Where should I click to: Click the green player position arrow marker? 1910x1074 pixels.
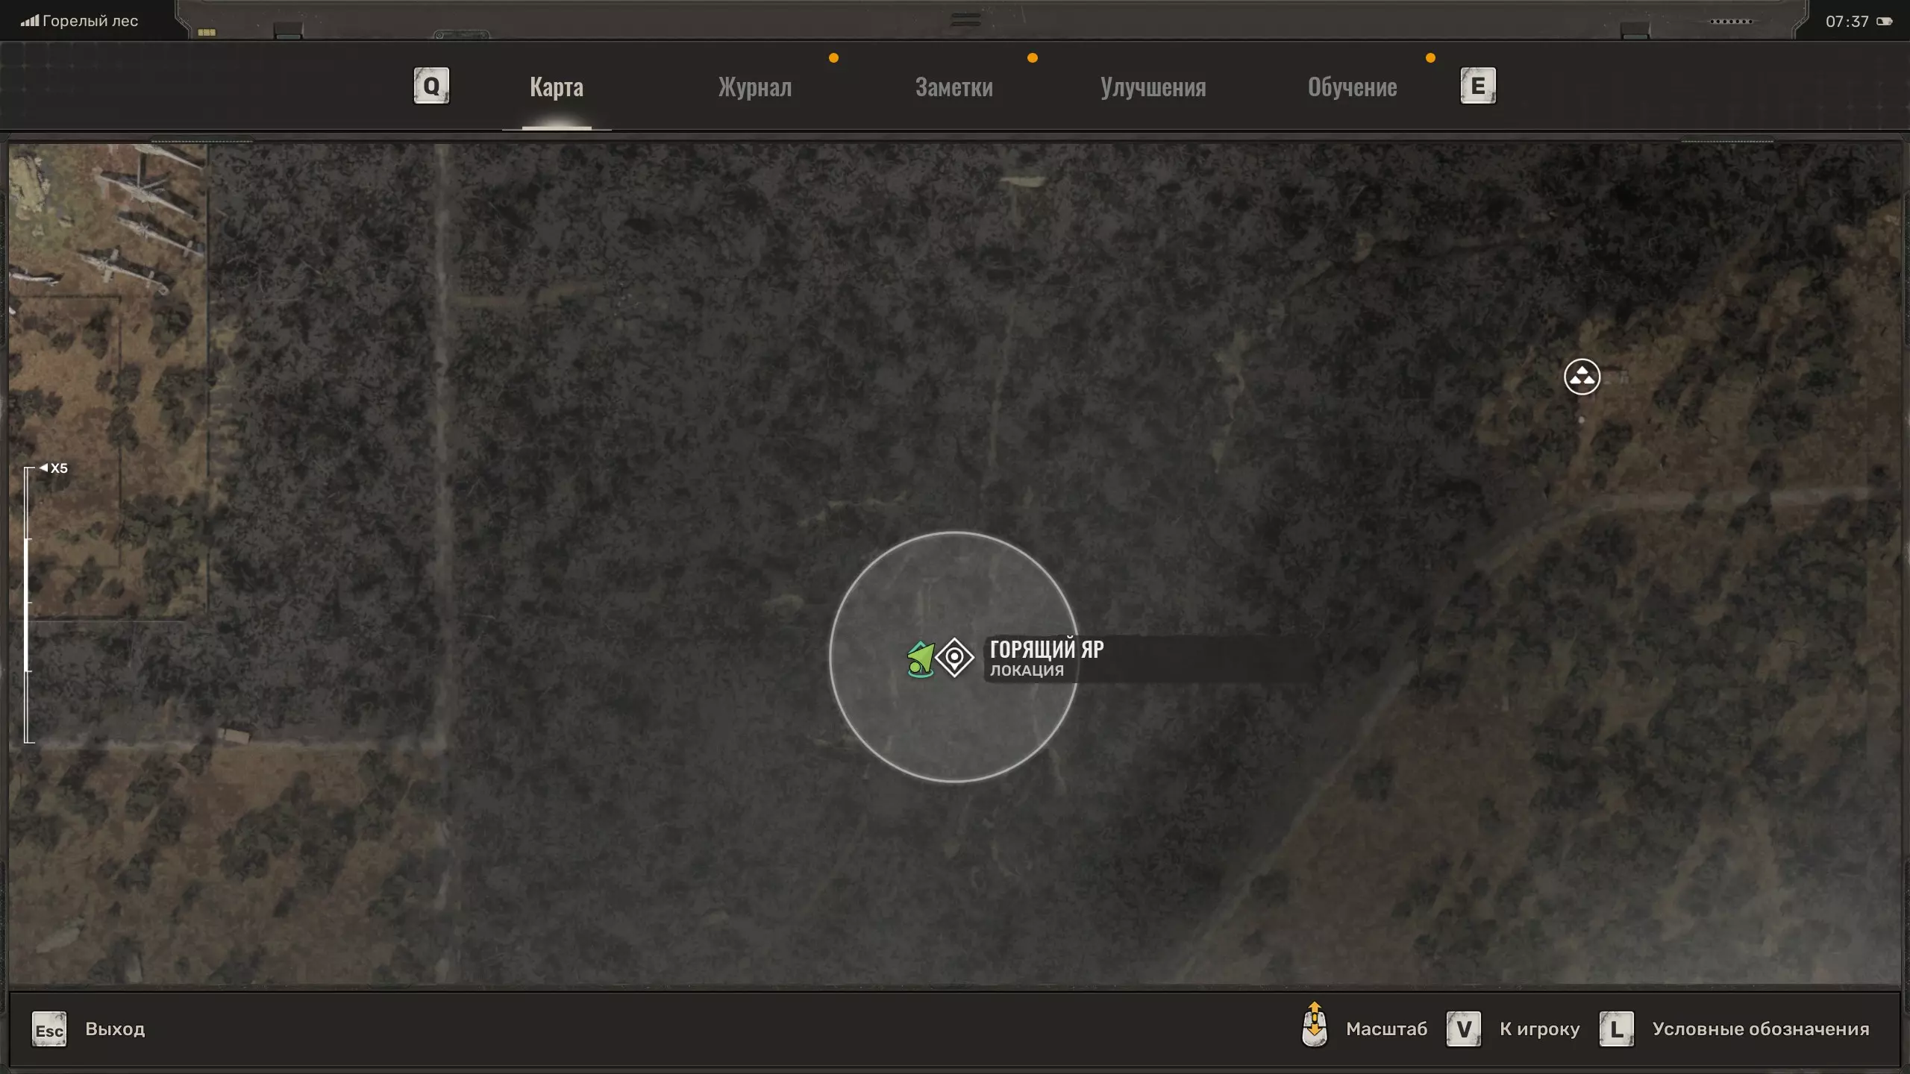921,659
